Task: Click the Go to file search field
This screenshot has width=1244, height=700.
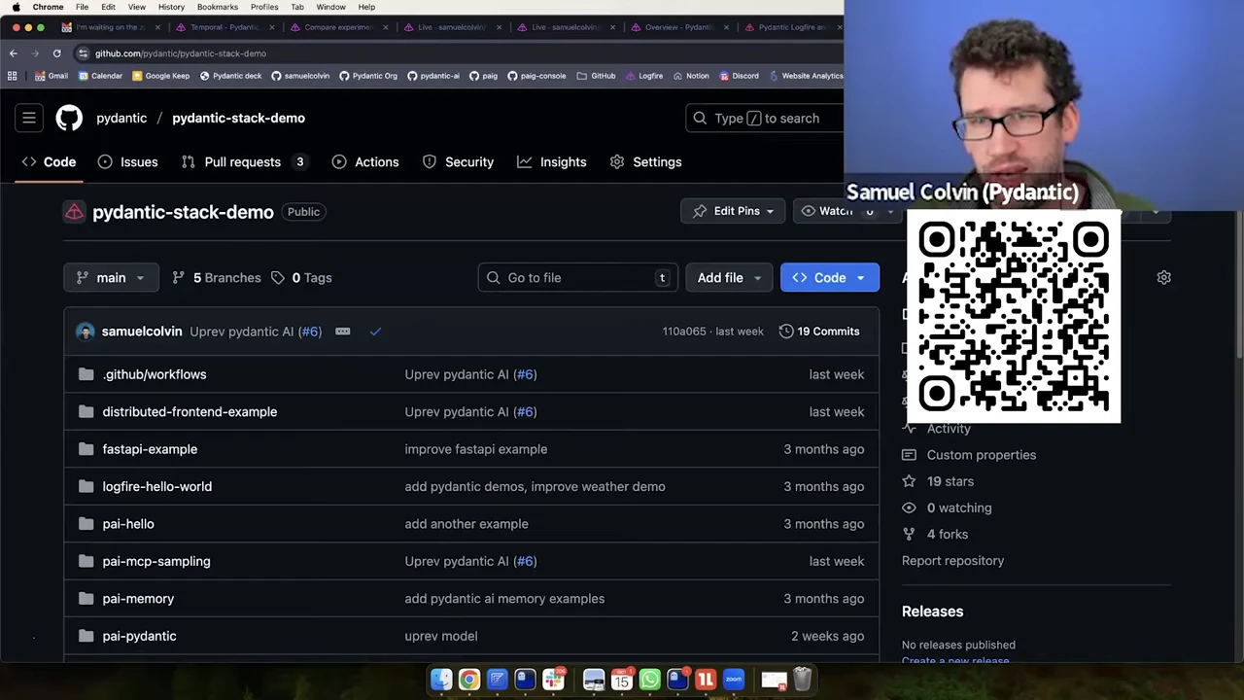Action: click(x=578, y=278)
